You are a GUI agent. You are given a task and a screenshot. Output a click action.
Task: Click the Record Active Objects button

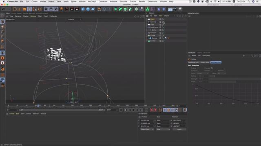151,110
